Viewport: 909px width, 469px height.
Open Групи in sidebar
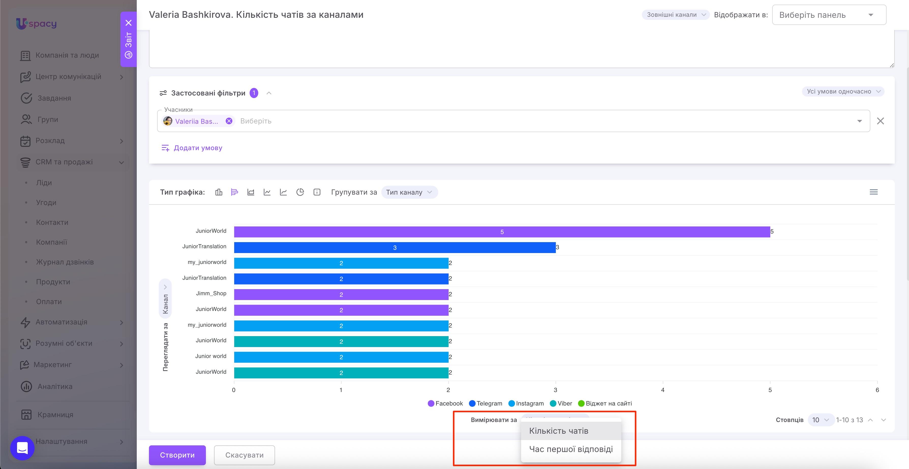[48, 120]
